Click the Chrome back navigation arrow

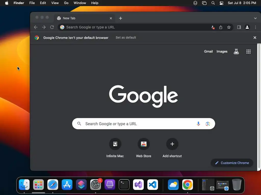point(36,27)
